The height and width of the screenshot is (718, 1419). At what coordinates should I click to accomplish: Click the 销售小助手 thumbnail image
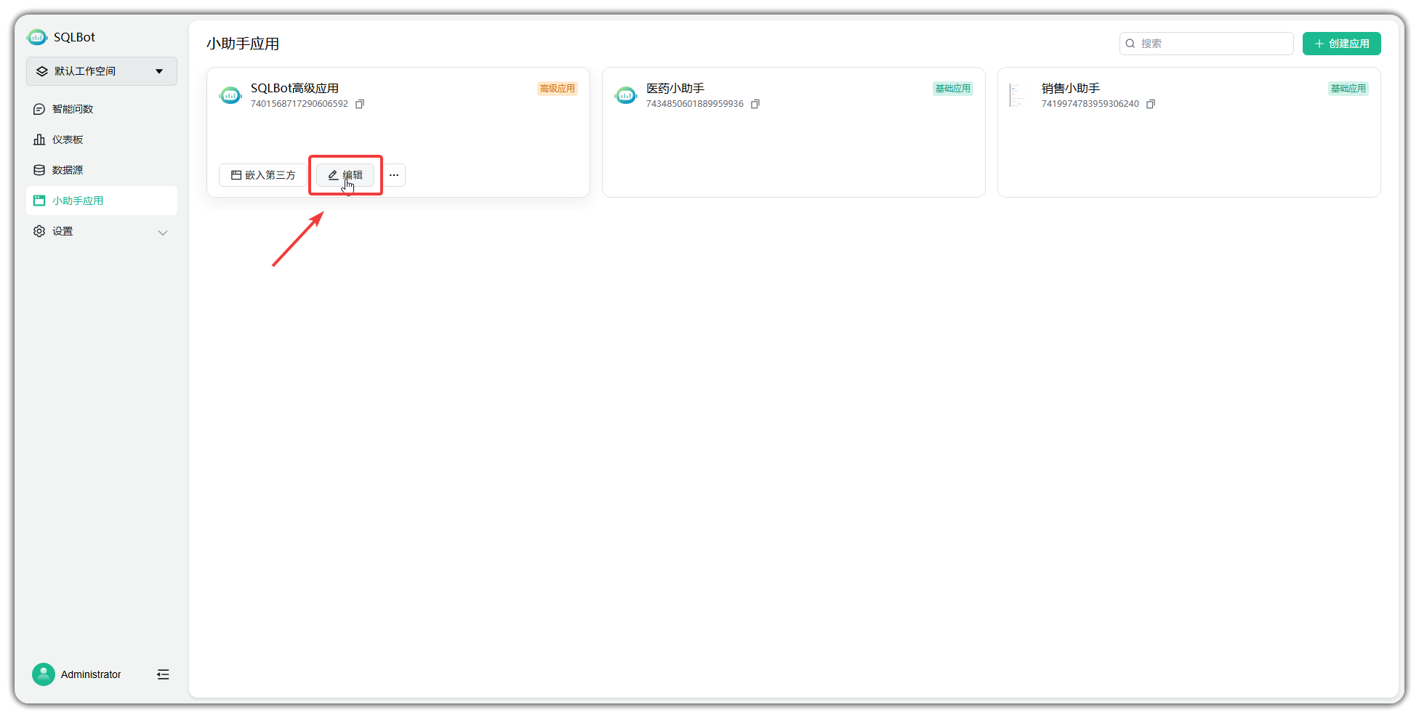point(1018,95)
